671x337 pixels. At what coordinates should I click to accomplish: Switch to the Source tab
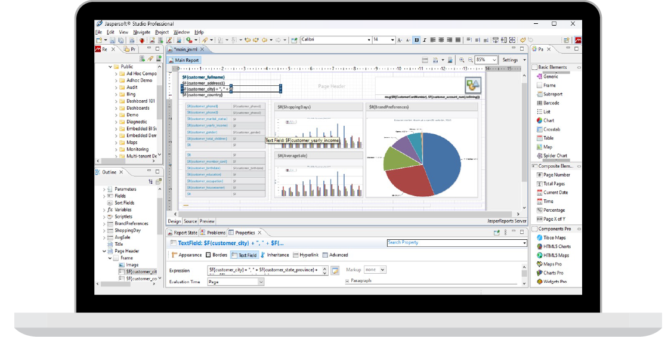tap(190, 221)
